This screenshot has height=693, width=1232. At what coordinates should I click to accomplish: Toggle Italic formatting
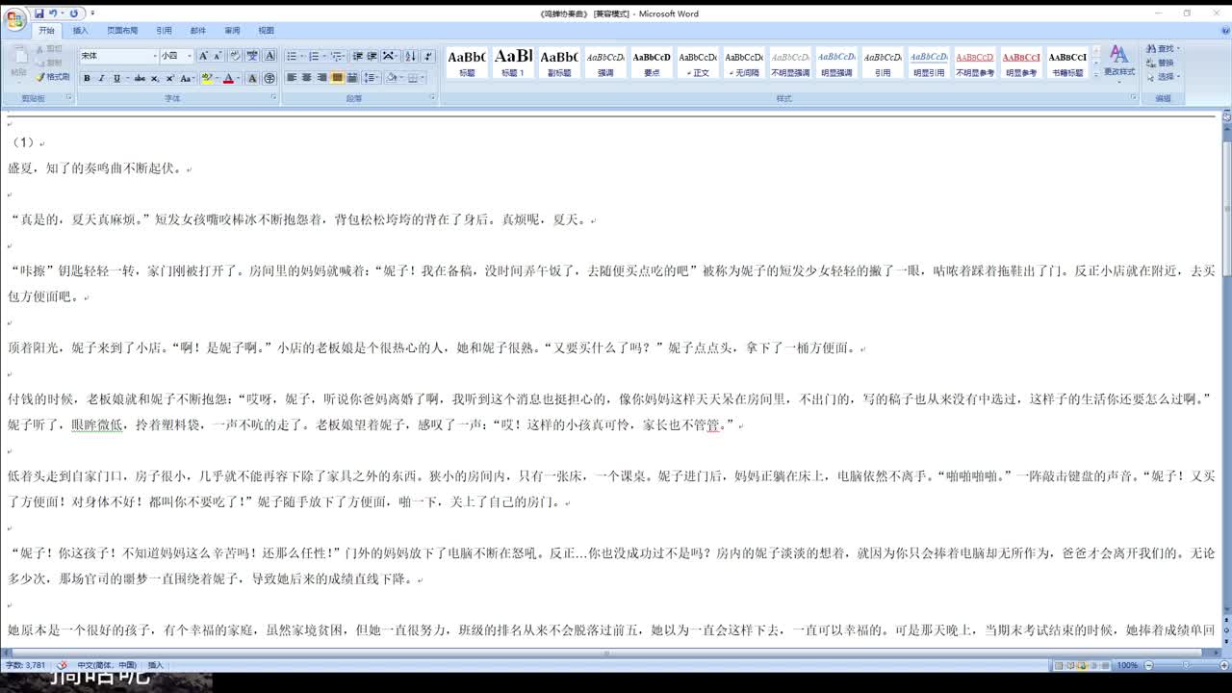point(101,78)
